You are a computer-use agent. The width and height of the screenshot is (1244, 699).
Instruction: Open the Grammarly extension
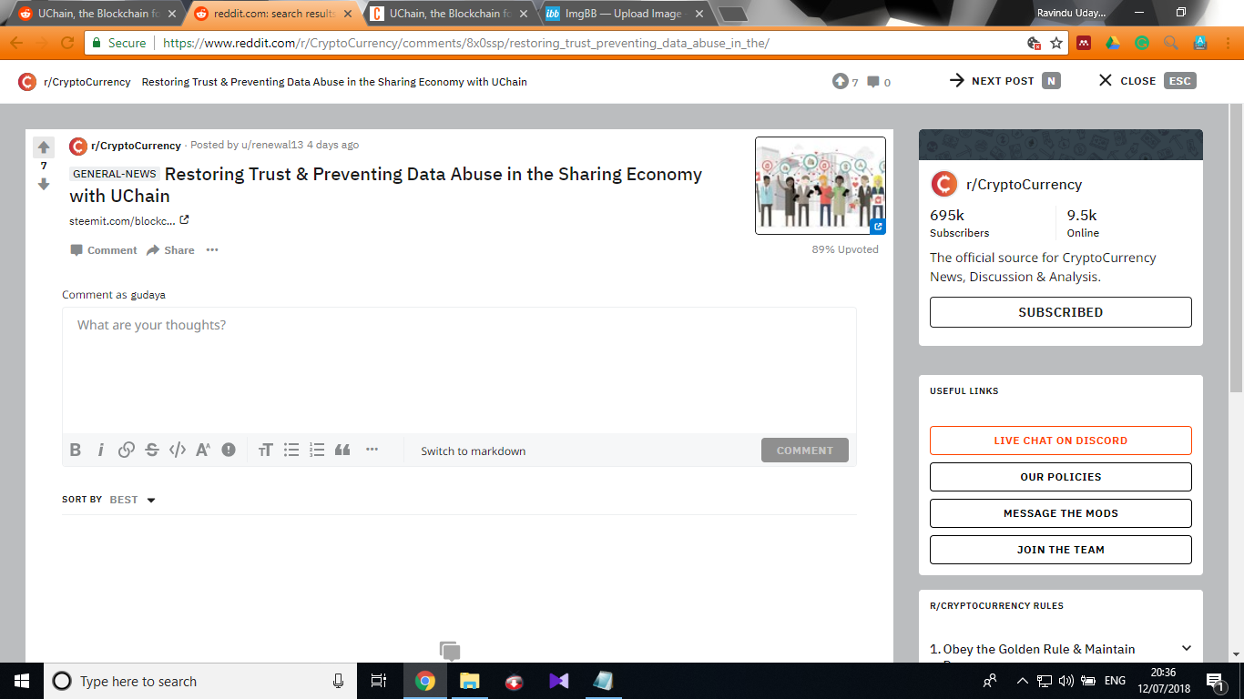1142,43
